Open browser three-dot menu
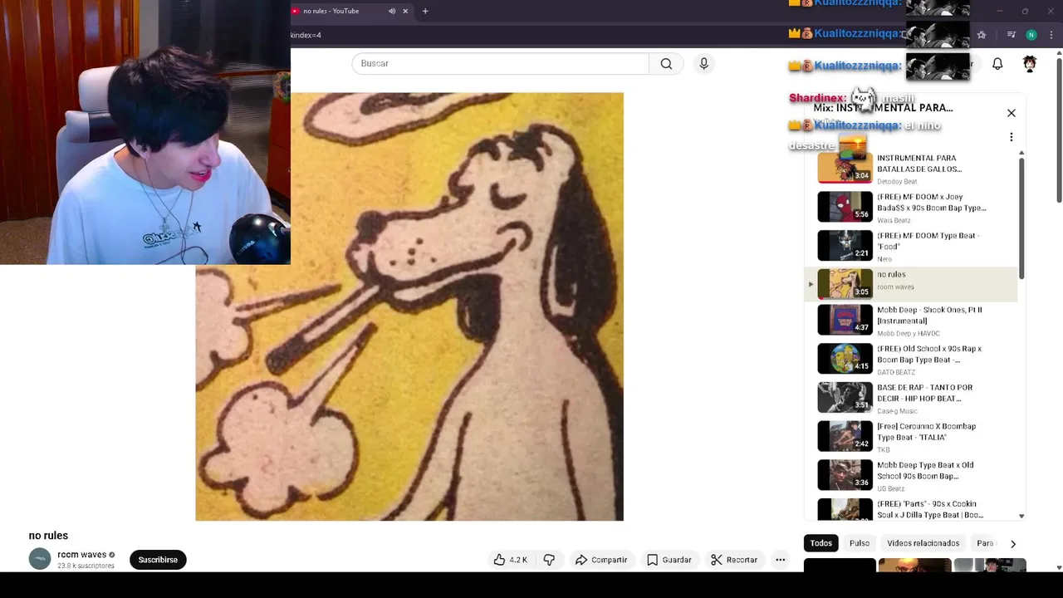Viewport: 1063px width, 598px height. [x=1051, y=35]
